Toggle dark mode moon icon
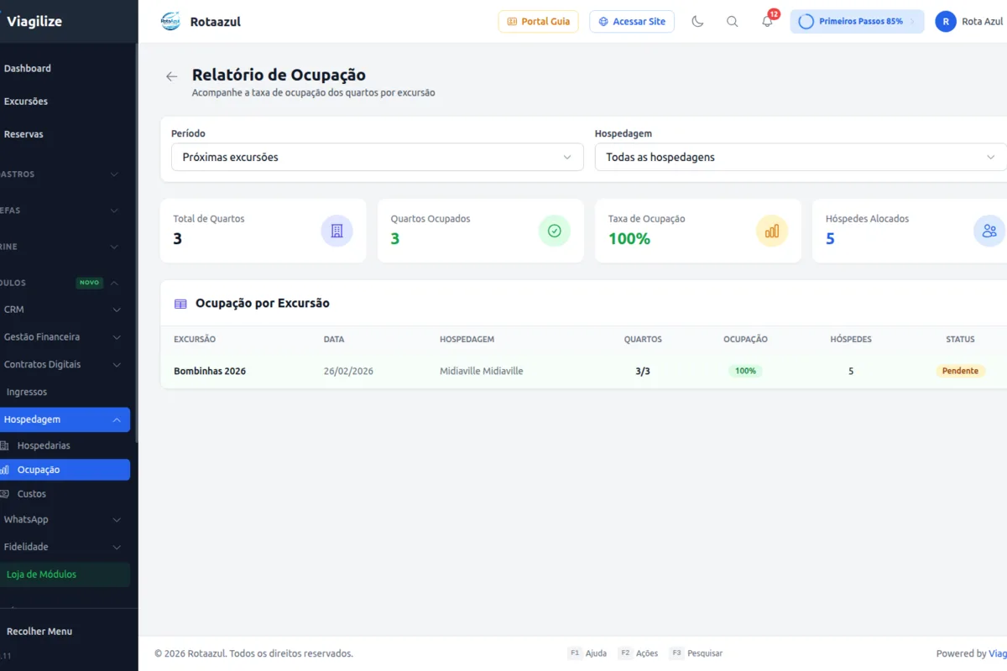The width and height of the screenshot is (1007, 671). (x=697, y=22)
